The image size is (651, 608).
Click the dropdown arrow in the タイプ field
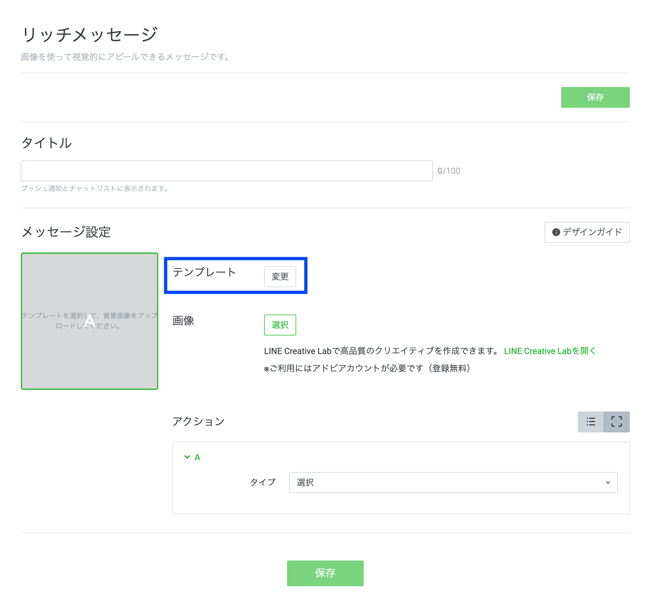click(608, 482)
